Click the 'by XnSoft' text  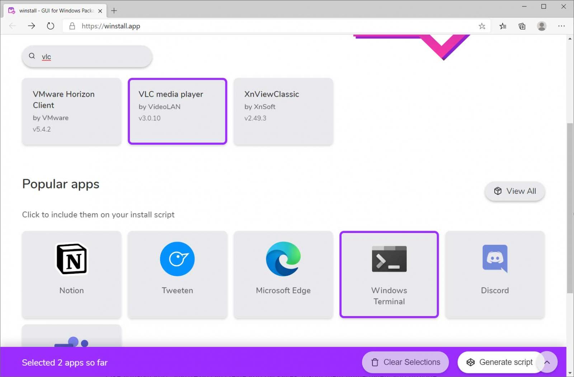point(260,107)
